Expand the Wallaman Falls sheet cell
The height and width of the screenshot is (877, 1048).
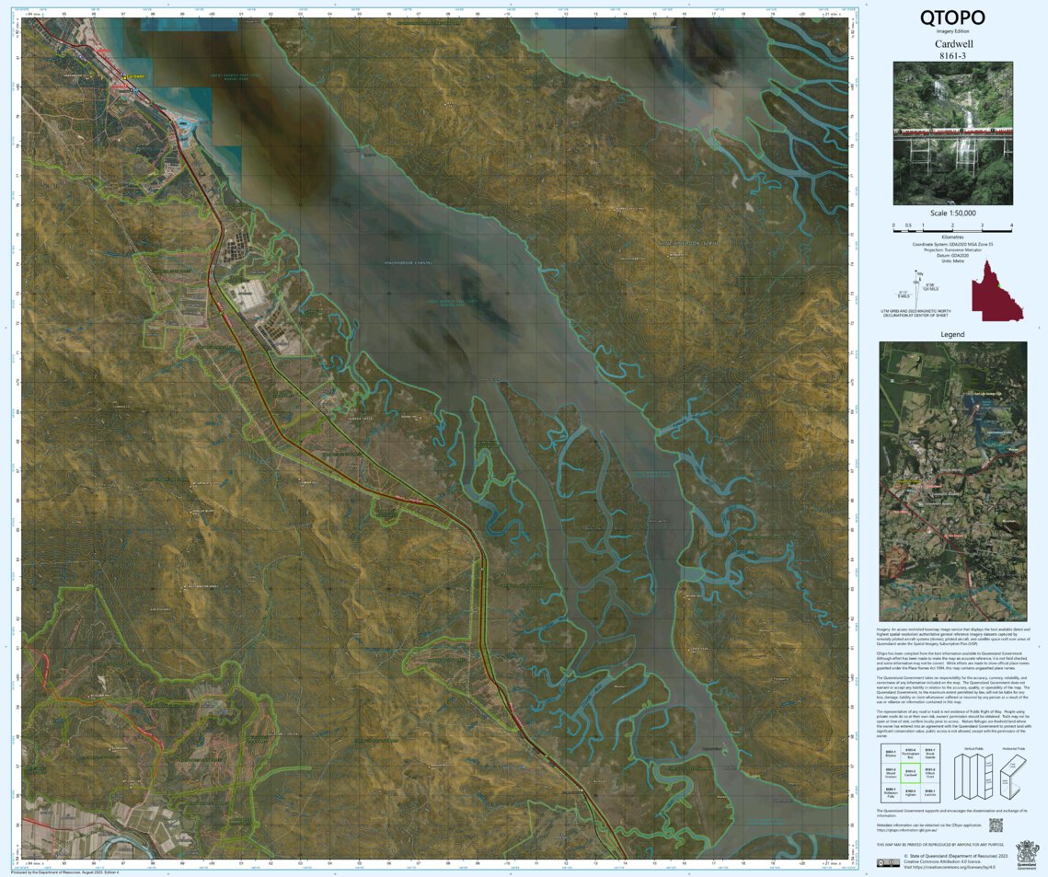pyautogui.click(x=891, y=793)
